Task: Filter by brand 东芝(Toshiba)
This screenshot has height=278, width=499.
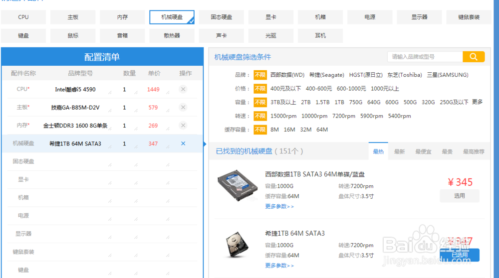Action: [405, 75]
